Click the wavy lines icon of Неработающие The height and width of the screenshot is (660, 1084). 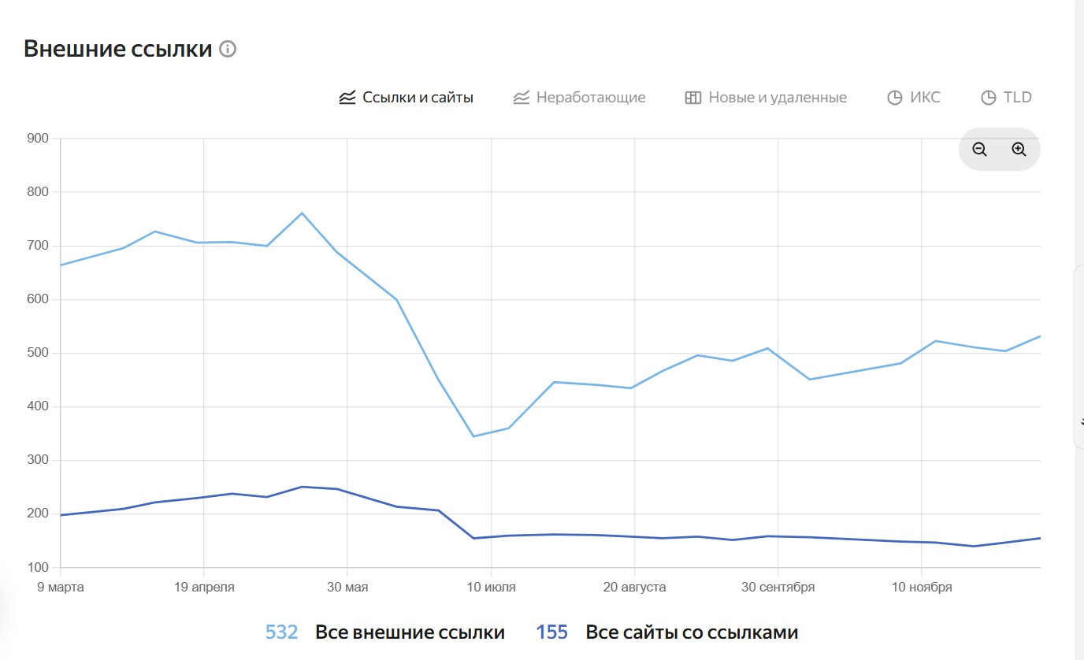click(x=521, y=98)
